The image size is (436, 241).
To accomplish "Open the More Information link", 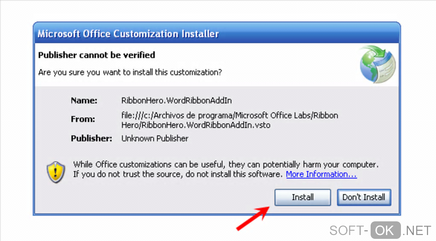I will [321, 174].
